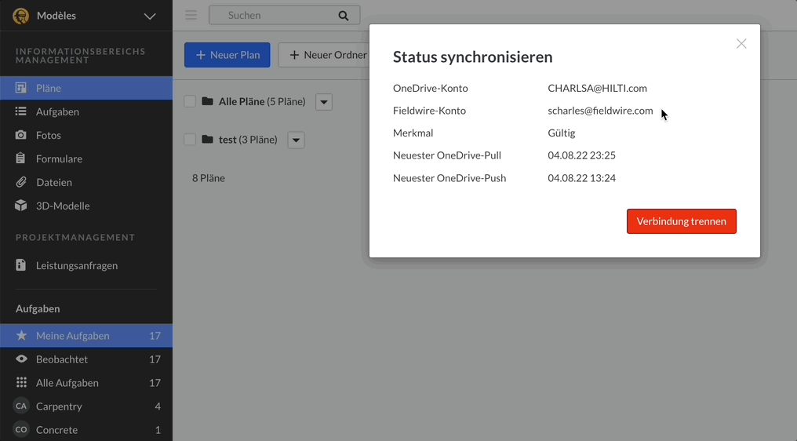Click the Meine Aufgaben star icon
Screen dimensions: 797x441
point(21,335)
